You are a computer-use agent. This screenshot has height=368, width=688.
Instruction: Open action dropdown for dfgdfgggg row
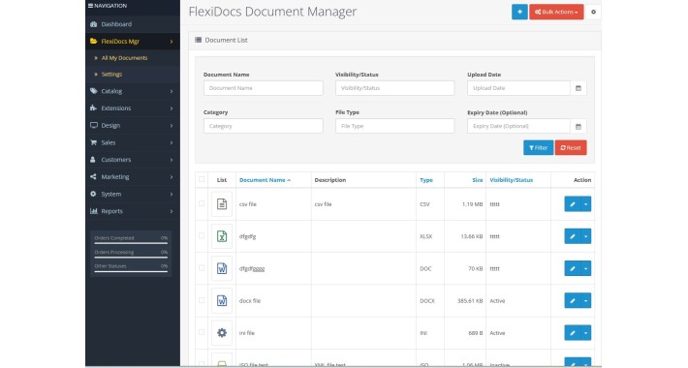coord(585,268)
